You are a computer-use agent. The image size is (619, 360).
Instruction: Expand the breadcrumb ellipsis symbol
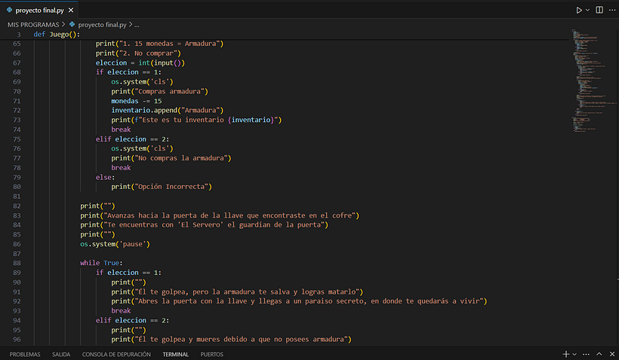[x=137, y=24]
